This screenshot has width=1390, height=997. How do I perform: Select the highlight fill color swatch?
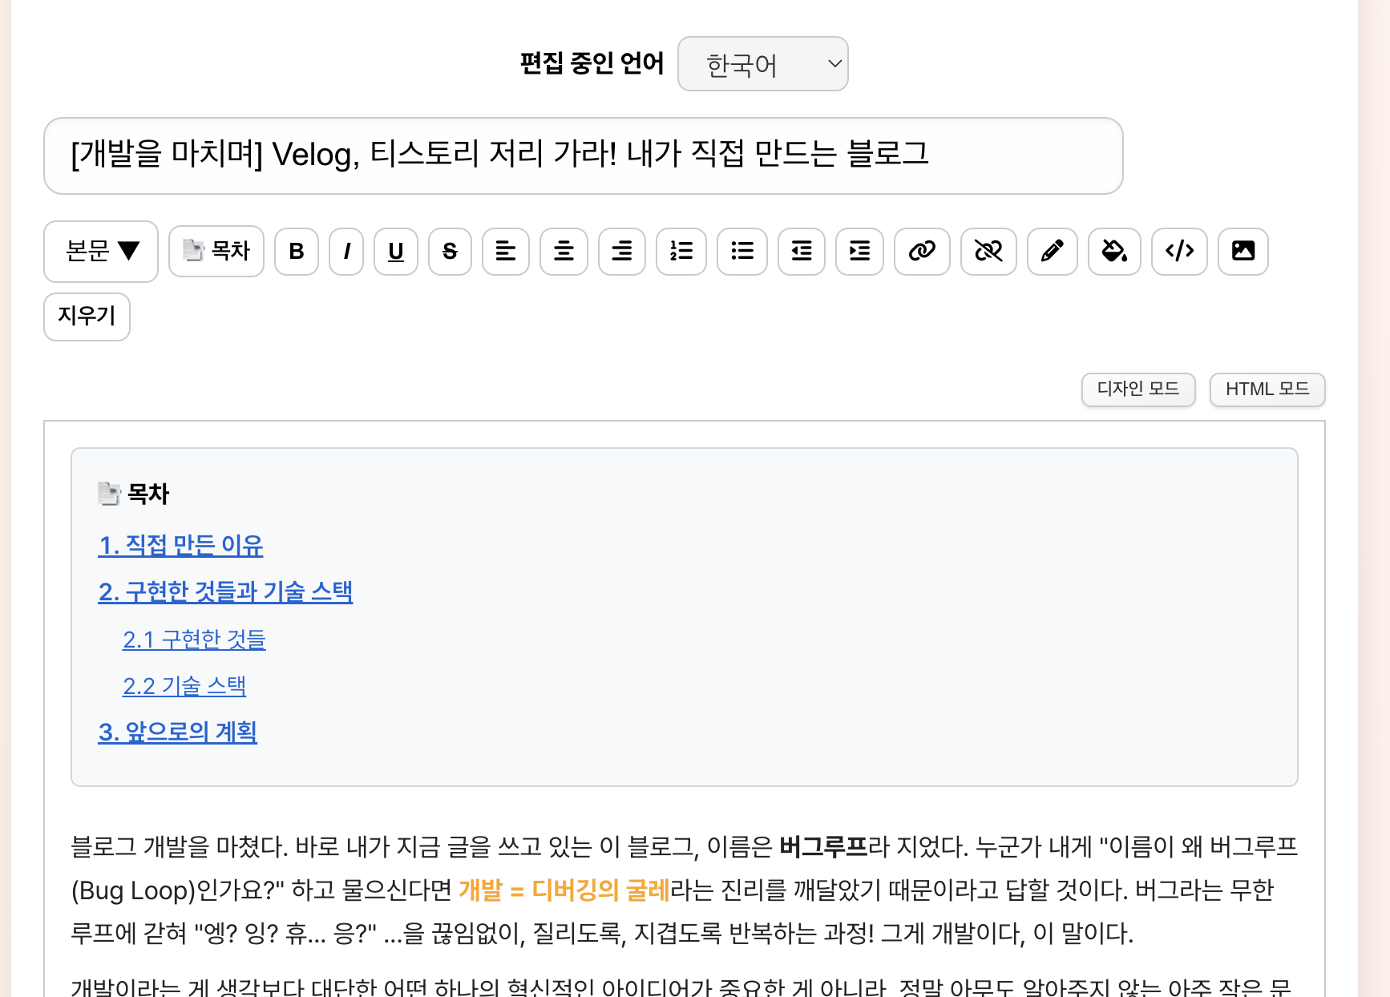coord(1114,252)
